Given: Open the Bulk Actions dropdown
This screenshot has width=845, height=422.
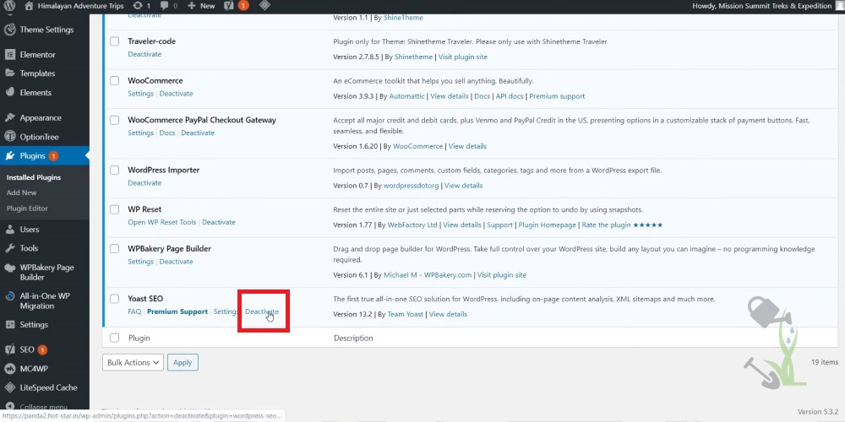Looking at the screenshot, I should [133, 362].
